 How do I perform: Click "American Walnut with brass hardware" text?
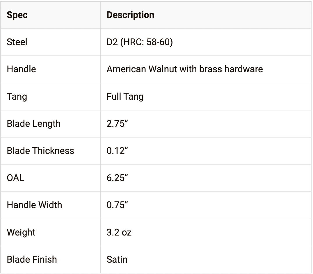[x=184, y=69]
